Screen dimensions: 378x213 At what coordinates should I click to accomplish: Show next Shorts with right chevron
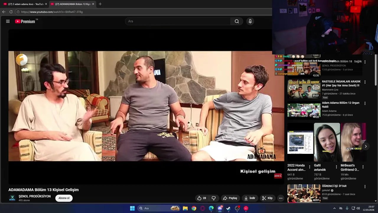coord(366,146)
